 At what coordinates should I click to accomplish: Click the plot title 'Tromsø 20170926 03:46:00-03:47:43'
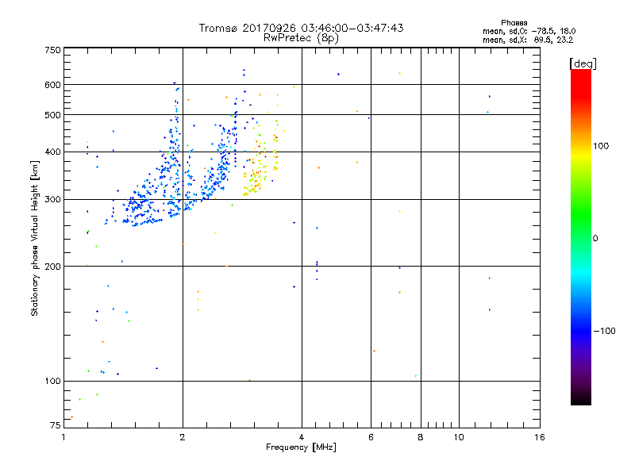[x=301, y=28]
